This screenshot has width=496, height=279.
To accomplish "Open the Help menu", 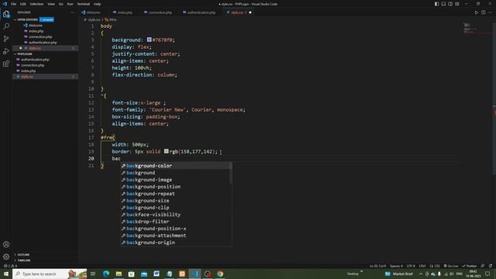I will (x=97, y=4).
